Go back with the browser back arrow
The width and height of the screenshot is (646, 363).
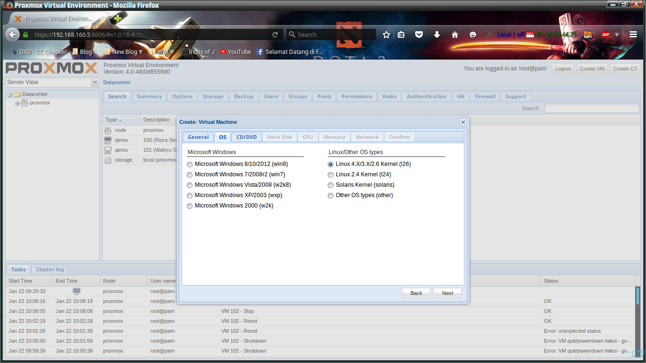[x=12, y=35]
